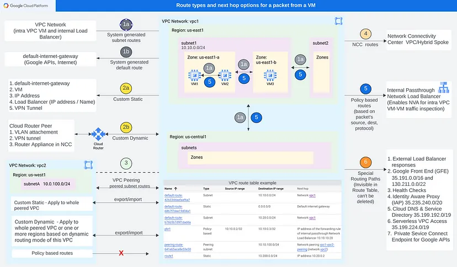Screen dimensions: 457x267
Task: Click the 'subnet2' label
Action: click(x=320, y=43)
